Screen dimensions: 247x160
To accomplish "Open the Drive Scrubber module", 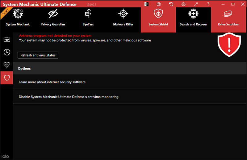I will click(x=228, y=20).
